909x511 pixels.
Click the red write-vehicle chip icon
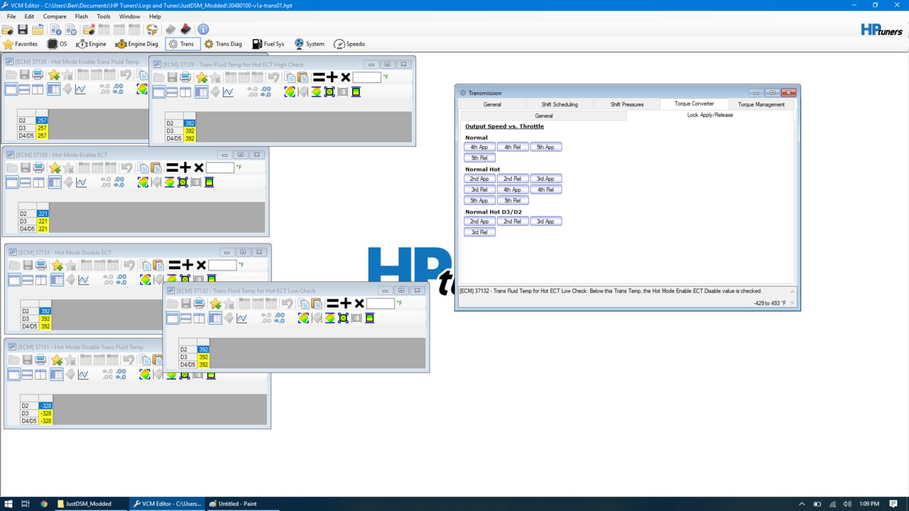(x=185, y=30)
